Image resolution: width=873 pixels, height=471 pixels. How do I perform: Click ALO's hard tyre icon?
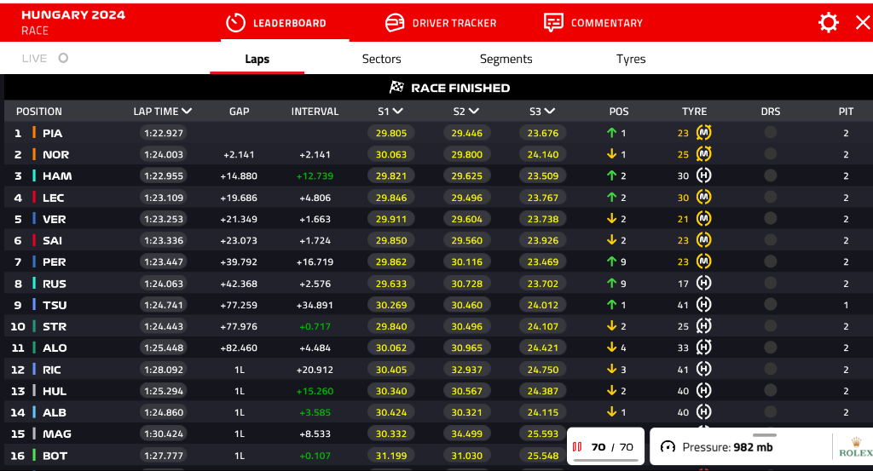point(703,348)
